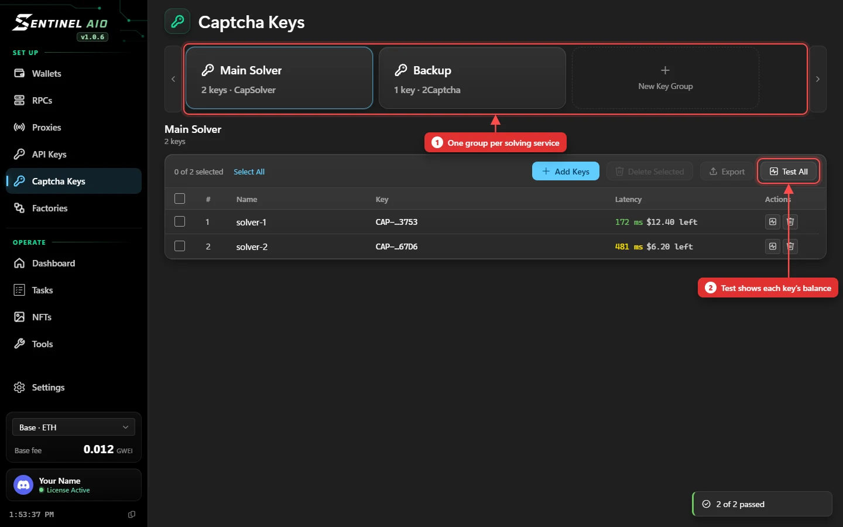Go to the Proxies section

pyautogui.click(x=74, y=127)
